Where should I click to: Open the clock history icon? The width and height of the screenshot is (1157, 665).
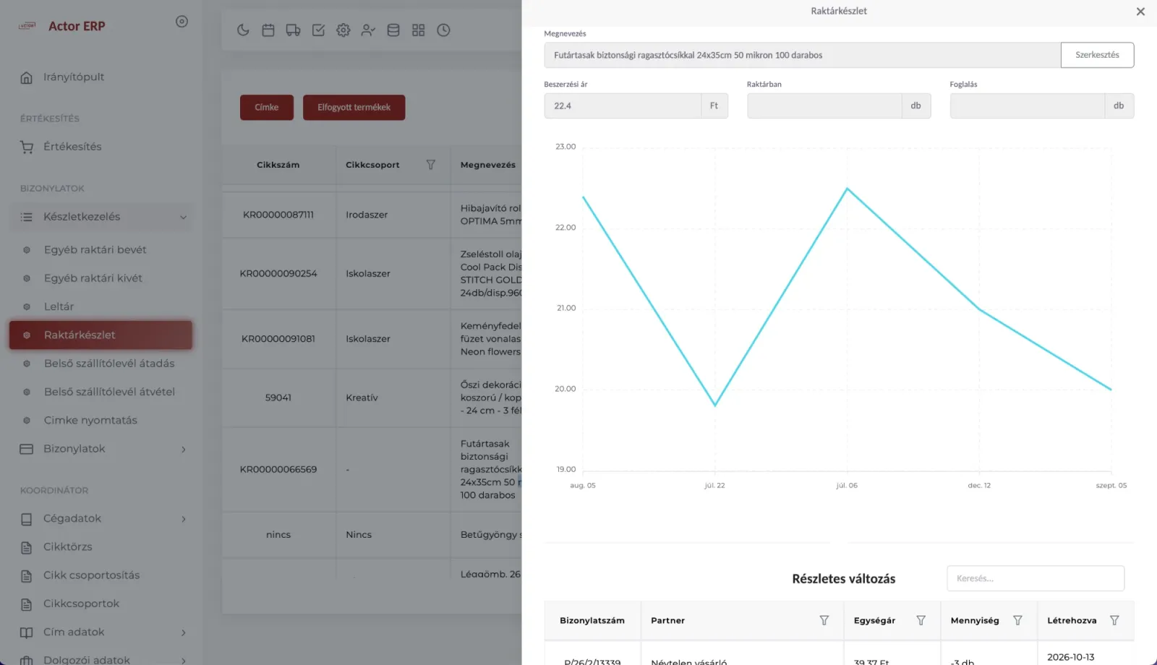(x=443, y=30)
